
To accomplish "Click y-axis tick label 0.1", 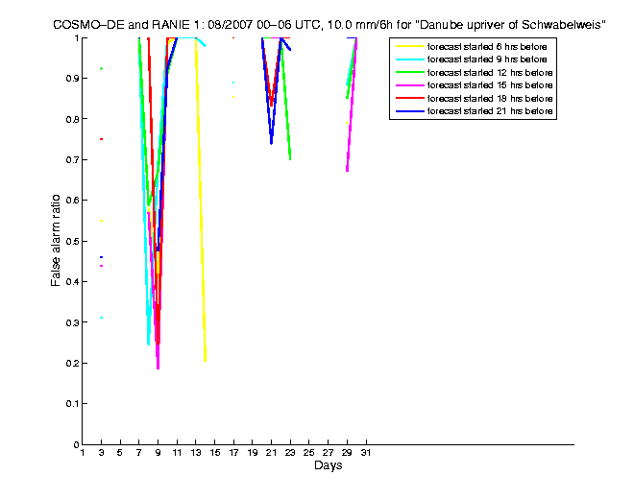I will coord(72,404).
